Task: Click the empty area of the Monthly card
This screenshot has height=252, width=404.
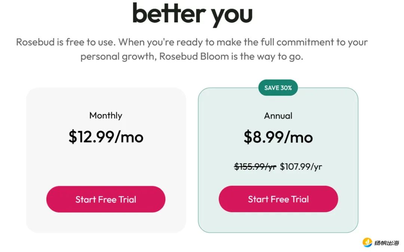Action: [x=105, y=165]
